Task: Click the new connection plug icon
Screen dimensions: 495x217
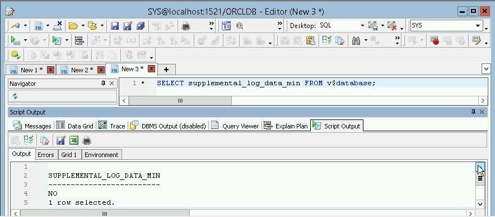Action: pyautogui.click(x=16, y=26)
